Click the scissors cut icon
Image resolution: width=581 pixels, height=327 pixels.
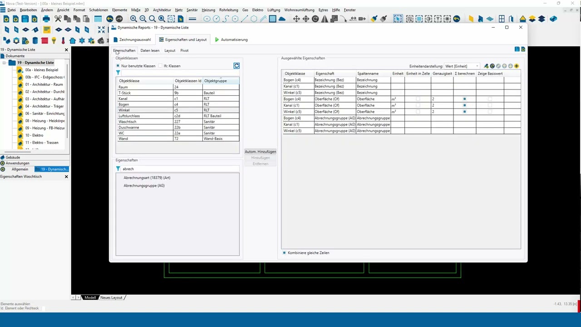point(58,19)
